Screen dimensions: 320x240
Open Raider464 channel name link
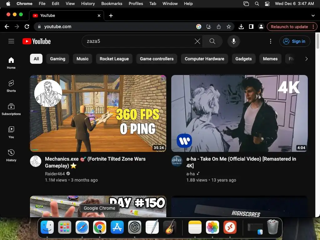coord(55,174)
